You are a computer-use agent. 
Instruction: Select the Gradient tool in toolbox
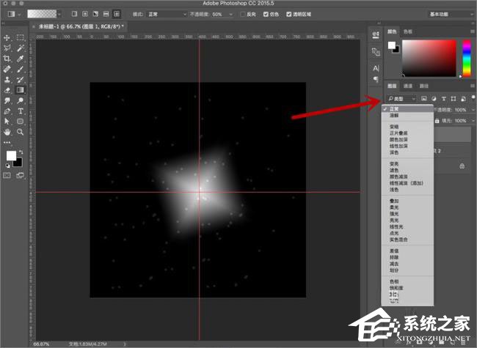21,90
